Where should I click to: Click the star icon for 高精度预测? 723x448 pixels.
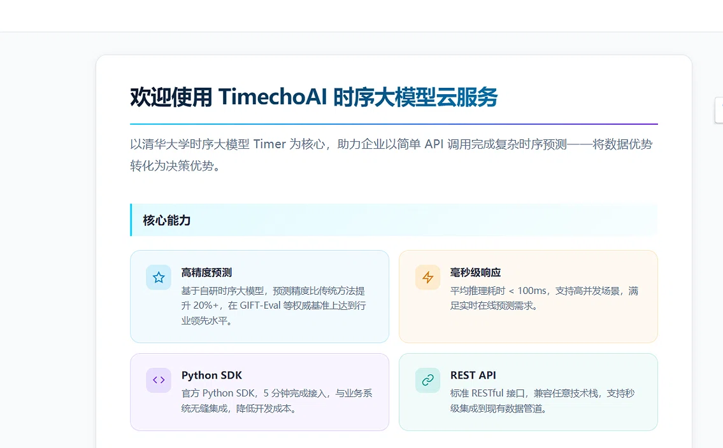[159, 277]
